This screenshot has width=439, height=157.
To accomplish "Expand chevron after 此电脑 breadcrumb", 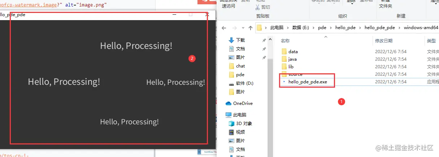I will (288, 28).
